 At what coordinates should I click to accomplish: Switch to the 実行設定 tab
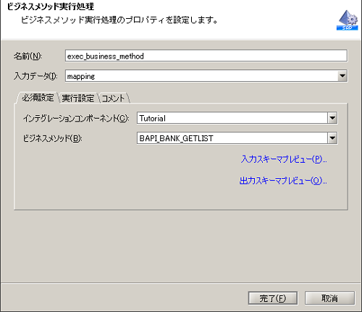(x=78, y=98)
